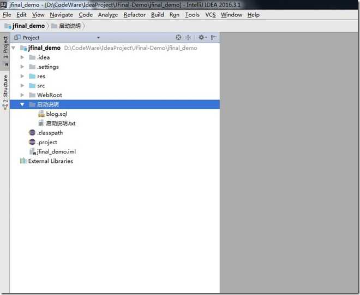Click the 启动说明 breadcrumb in navigation bar
Screen dimensions: 360x295
66,26
